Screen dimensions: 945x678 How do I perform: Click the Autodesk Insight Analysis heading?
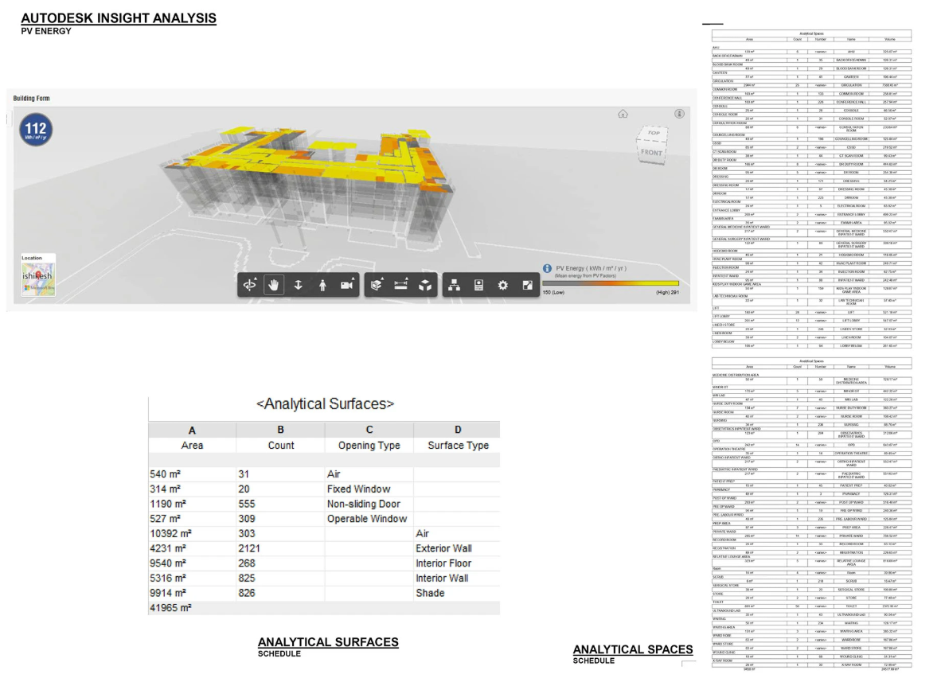119,18
